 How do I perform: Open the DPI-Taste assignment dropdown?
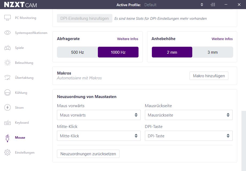click(189, 136)
